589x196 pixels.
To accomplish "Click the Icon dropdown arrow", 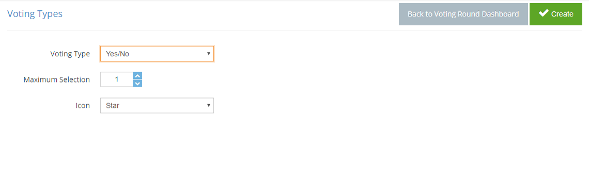I will click(209, 106).
